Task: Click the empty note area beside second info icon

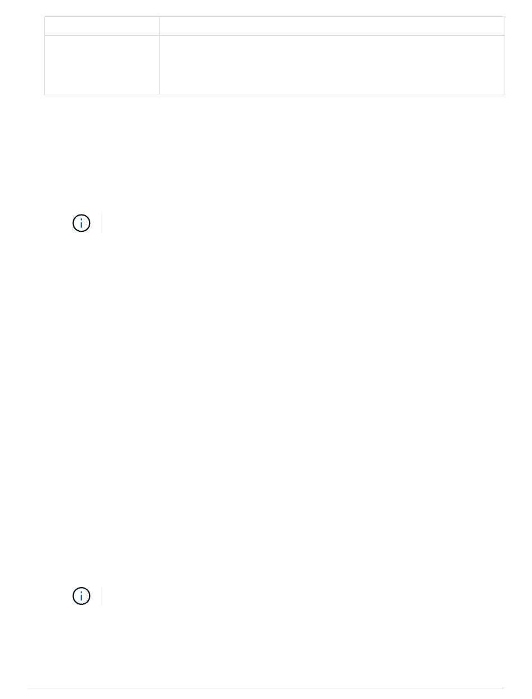Action: (x=303, y=596)
